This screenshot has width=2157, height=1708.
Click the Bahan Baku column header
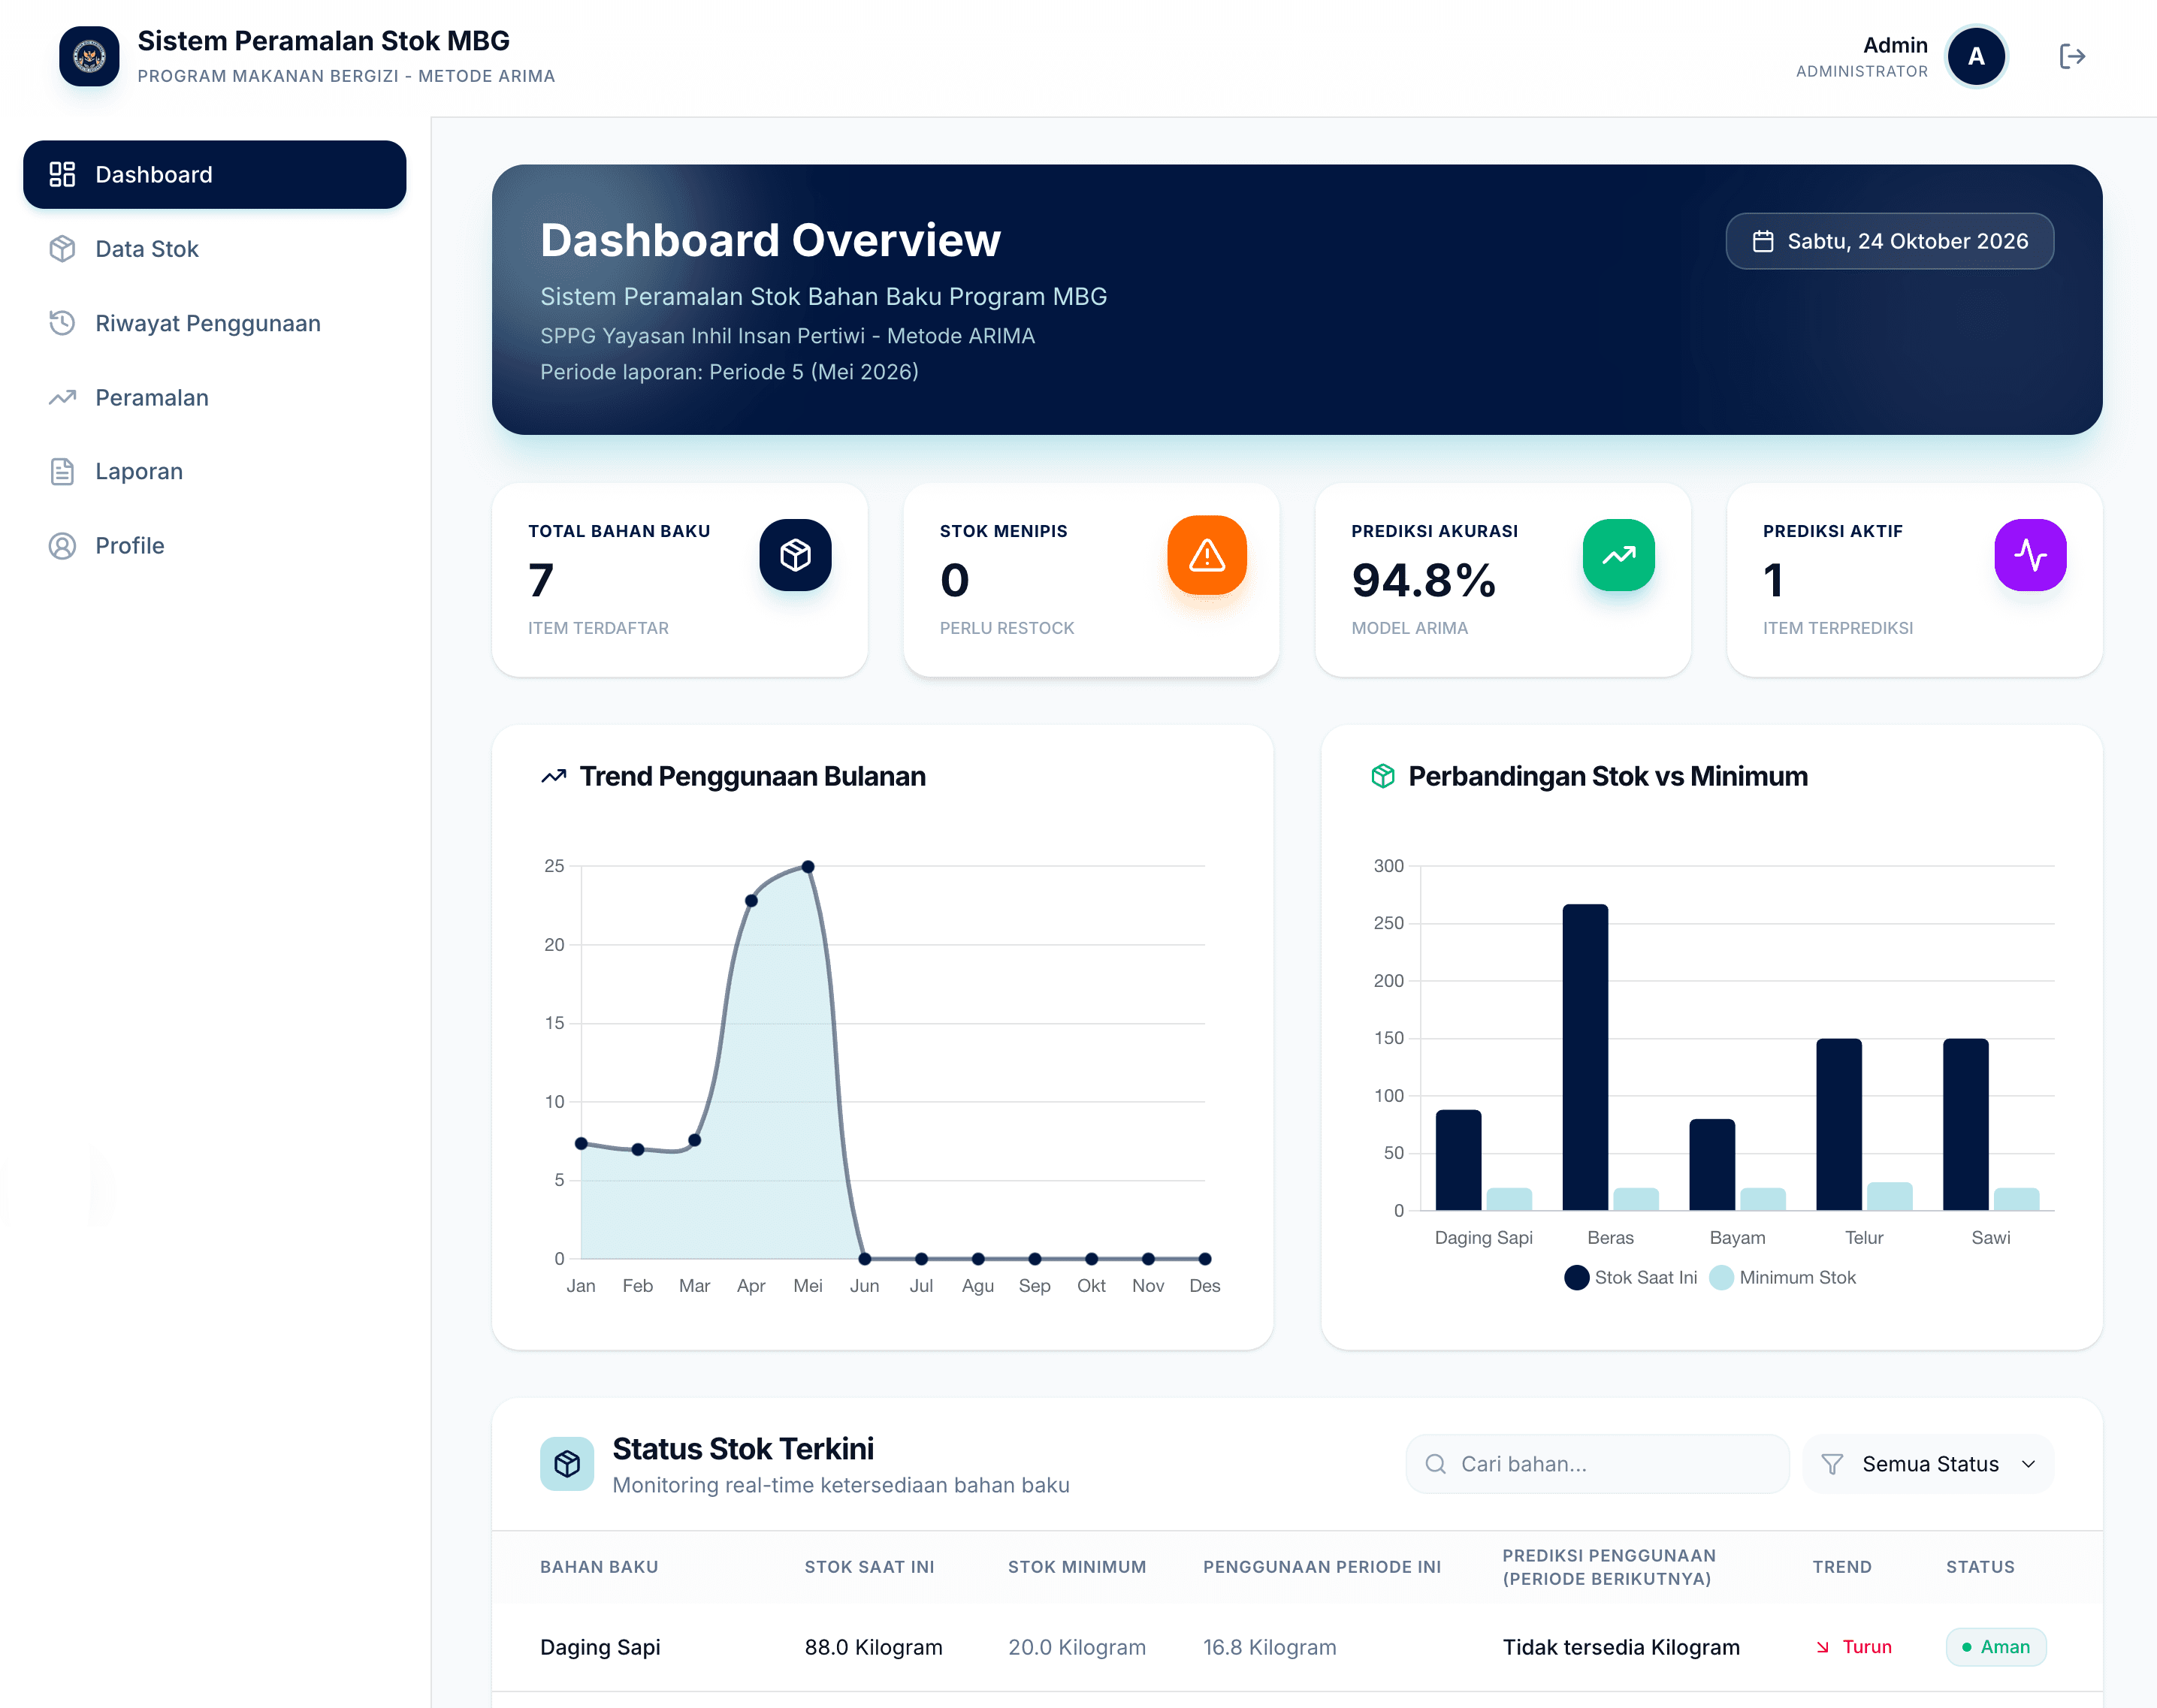(599, 1567)
